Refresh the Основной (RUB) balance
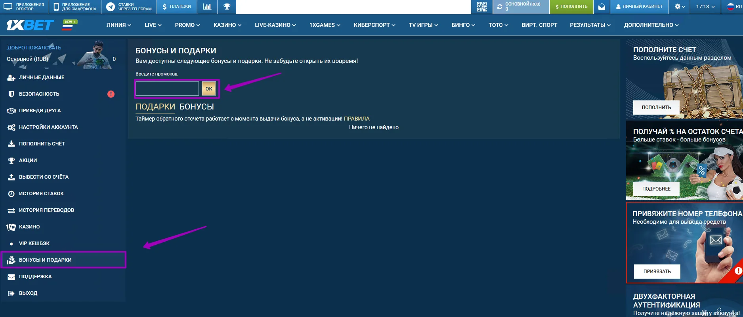The width and height of the screenshot is (743, 317). (500, 7)
